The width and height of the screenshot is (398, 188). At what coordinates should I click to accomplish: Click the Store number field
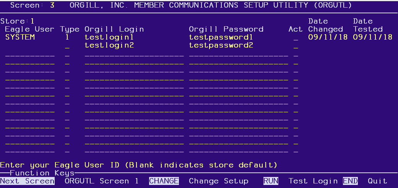click(32, 21)
